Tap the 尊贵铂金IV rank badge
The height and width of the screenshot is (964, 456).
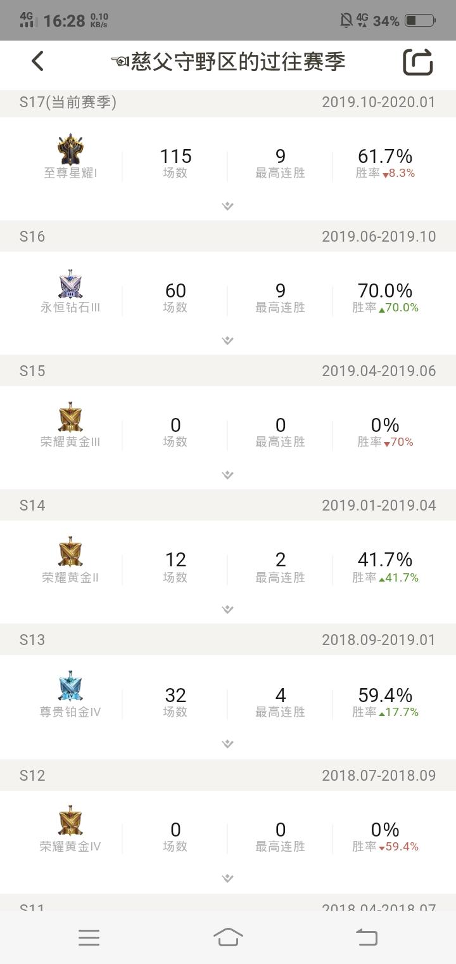tap(70, 687)
